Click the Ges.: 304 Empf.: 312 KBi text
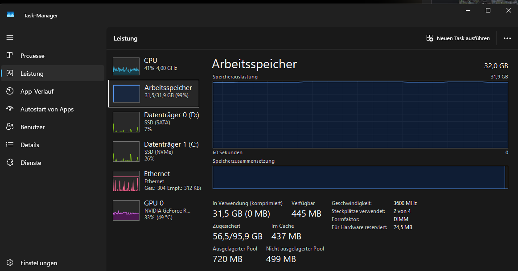Viewport: 518px width, 271px height. 173,188
